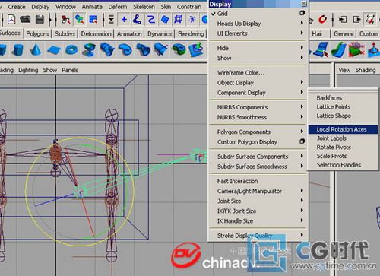The width and height of the screenshot is (380, 276).
Task: Click the save scene floppy icon
Action: click(40, 20)
